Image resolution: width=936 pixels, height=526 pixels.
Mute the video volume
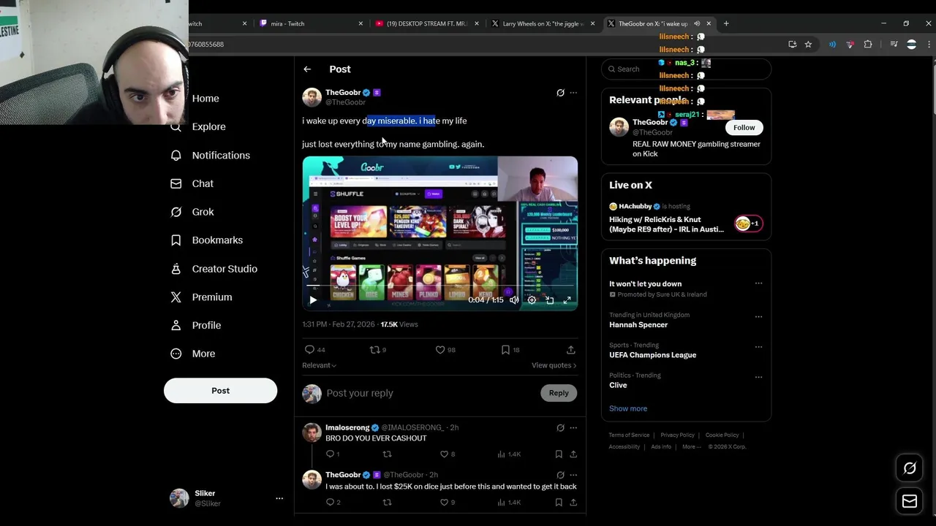514,300
